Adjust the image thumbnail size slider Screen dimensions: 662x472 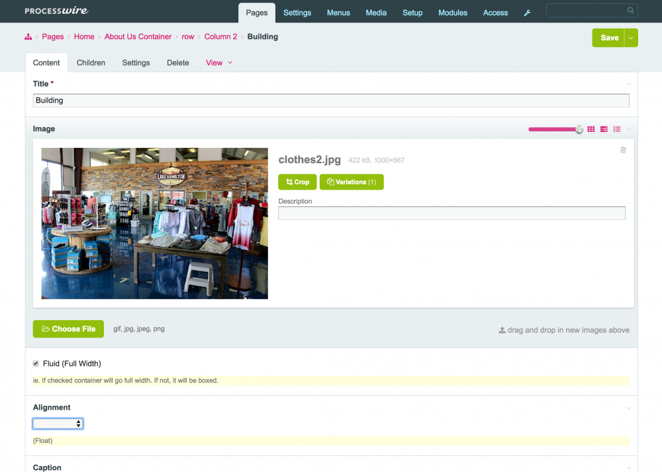(579, 129)
